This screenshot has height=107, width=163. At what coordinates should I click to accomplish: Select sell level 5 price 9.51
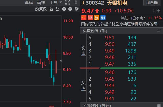coord(110,38)
